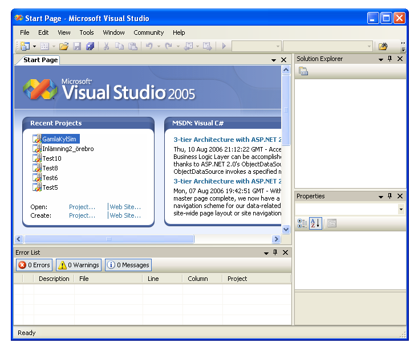Open the Undo history dropdown arrow

[159, 46]
